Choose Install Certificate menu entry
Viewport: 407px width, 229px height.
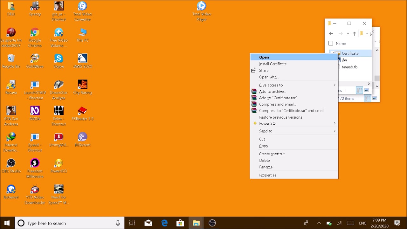tap(294, 64)
